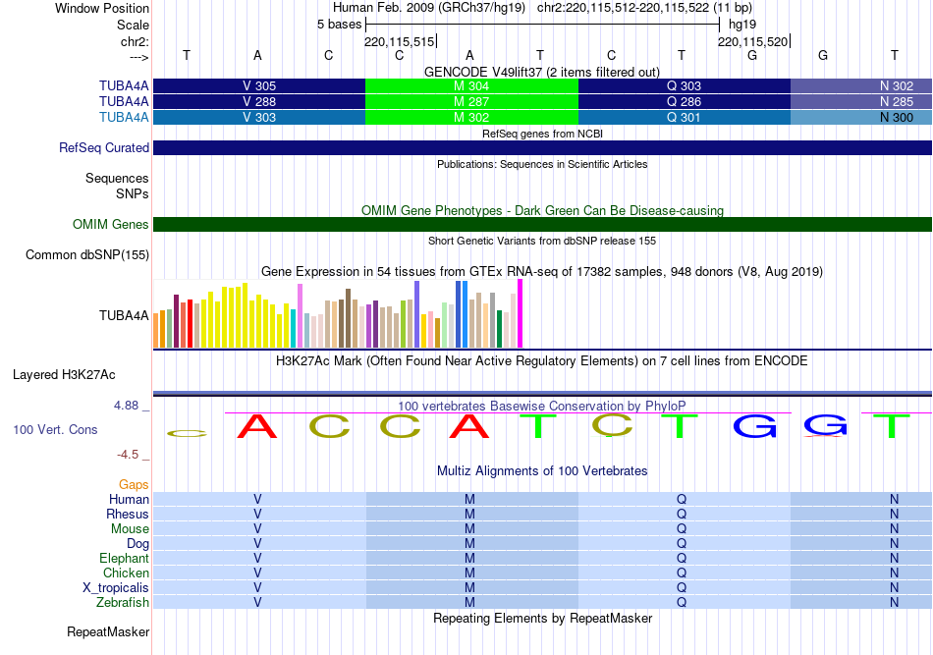933x655 pixels.
Task: Click Short Genetic Variants from dbSNP title
Action: pyautogui.click(x=542, y=241)
